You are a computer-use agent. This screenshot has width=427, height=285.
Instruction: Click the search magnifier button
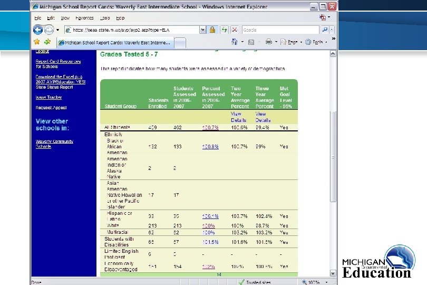coord(325,30)
